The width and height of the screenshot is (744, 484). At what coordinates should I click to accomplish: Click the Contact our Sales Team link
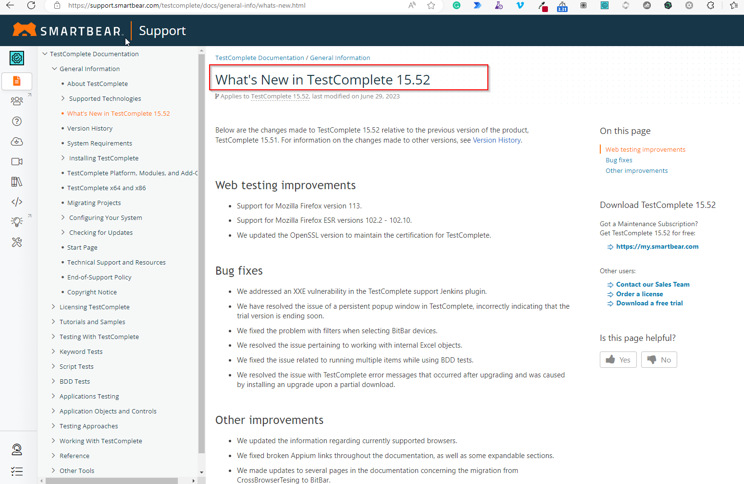tap(653, 284)
